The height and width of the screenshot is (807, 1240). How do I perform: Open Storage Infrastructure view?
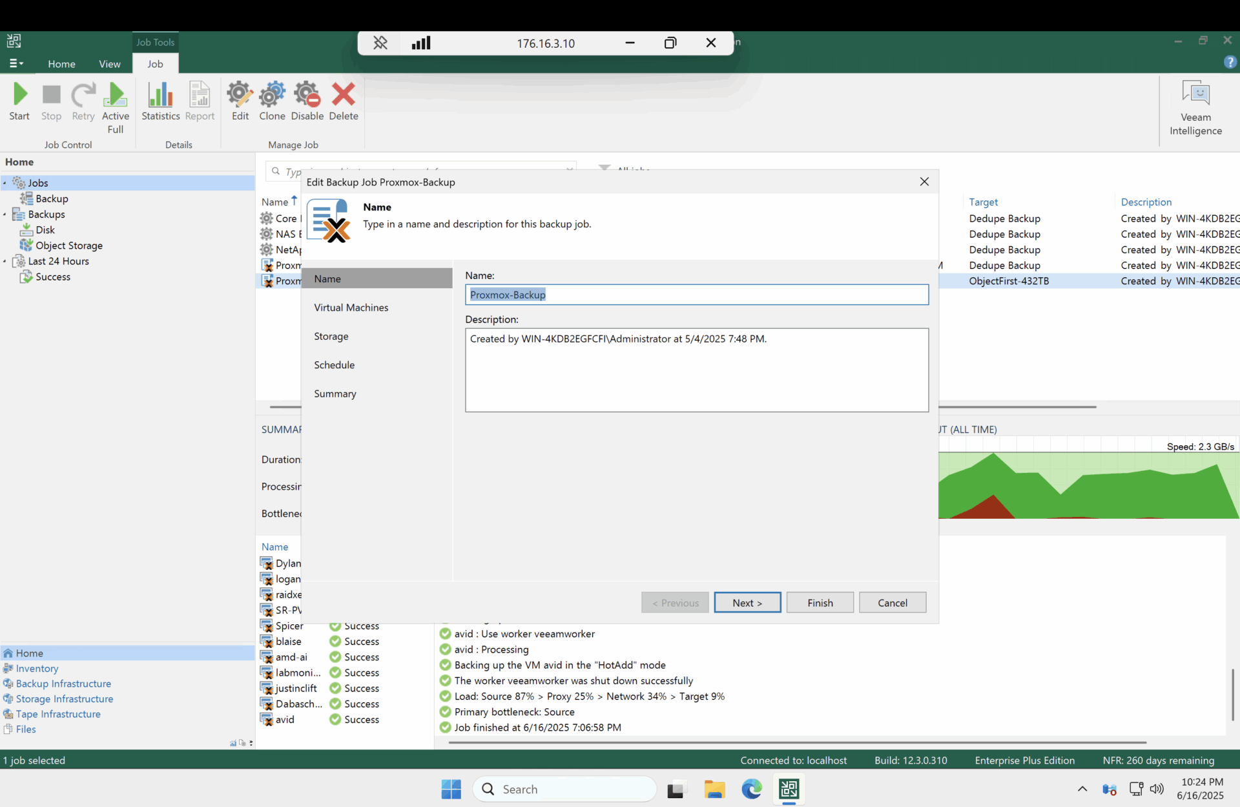pos(65,698)
